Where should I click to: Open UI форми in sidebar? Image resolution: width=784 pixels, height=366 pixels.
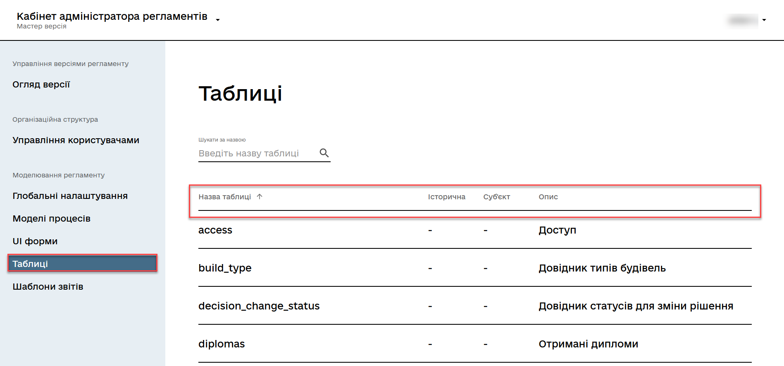[35, 241]
